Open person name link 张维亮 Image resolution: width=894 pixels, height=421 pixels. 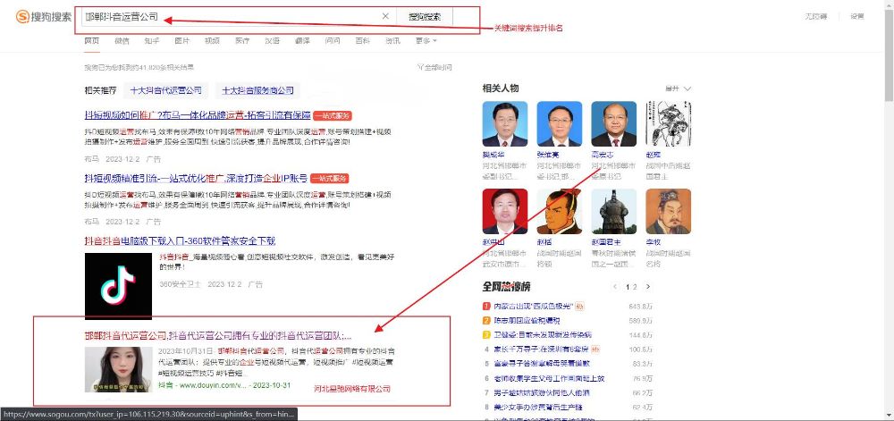click(548, 155)
